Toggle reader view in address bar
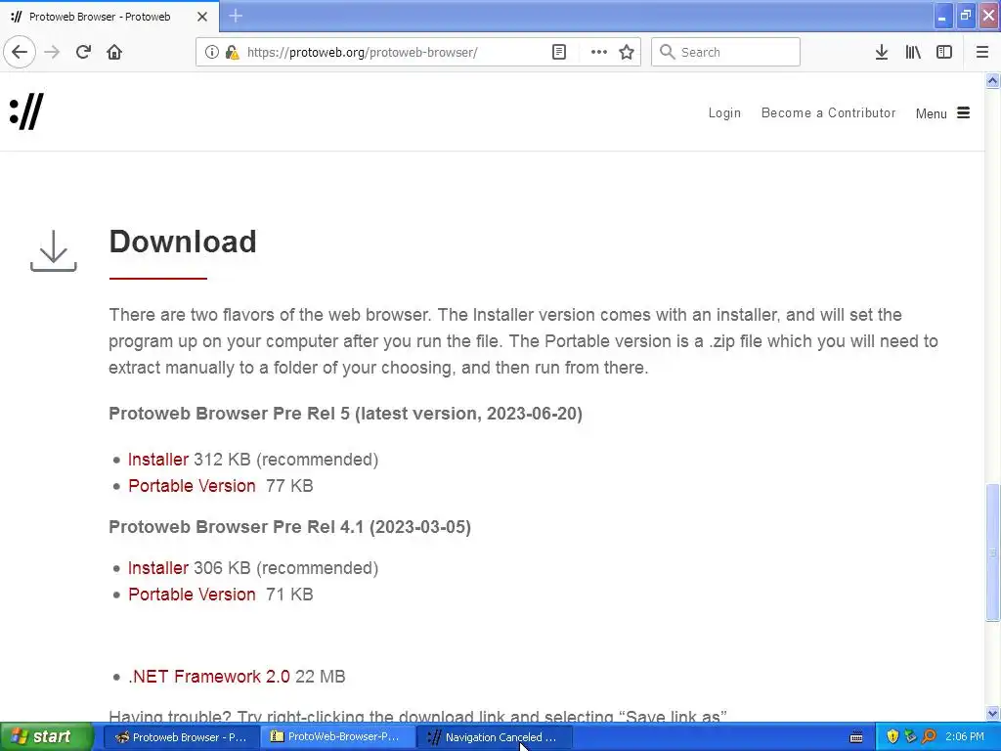 (558, 52)
